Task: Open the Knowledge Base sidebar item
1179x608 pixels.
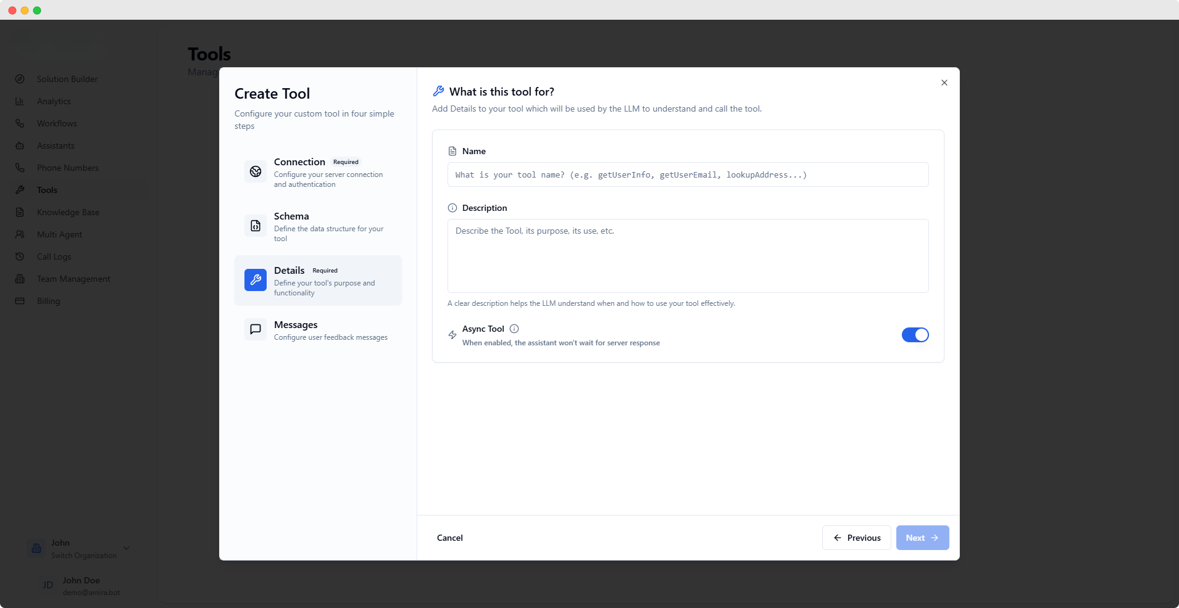Action: (68, 212)
